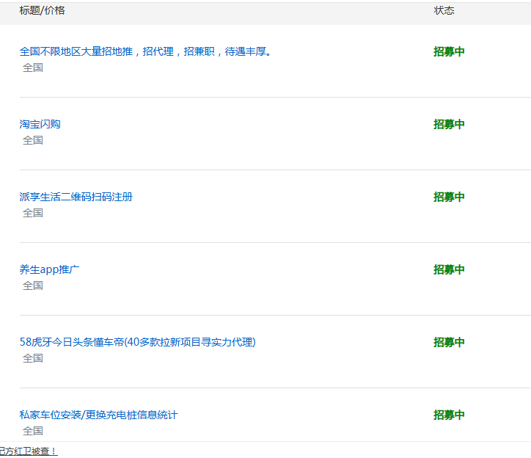Image resolution: width=531 pixels, height=458 pixels.
Task: Click 招募中 status for 58虎牙今日头条懂车帝
Action: pyautogui.click(x=449, y=342)
